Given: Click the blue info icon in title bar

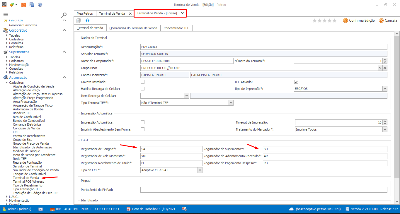Looking at the screenshot, I should click(x=40, y=5).
